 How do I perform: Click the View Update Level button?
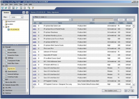(111, 91)
